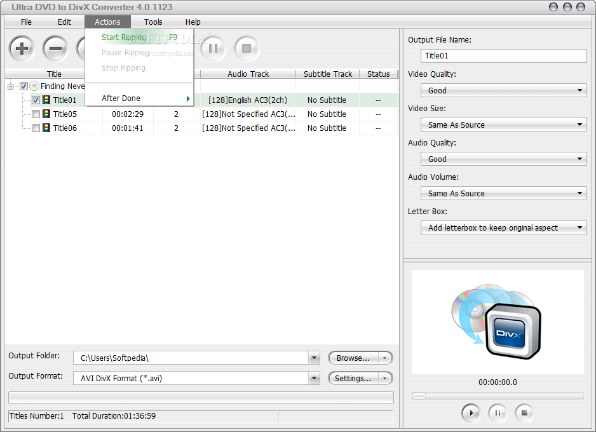This screenshot has width=596, height=432.
Task: Click Title01's [128]English AC3(2ch) audio cell
Action: tap(248, 100)
